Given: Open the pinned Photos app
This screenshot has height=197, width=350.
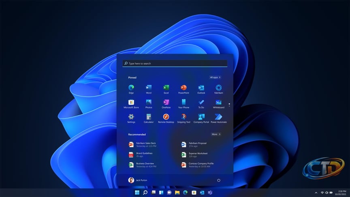Looking at the screenshot, I should pyautogui.click(x=149, y=104).
